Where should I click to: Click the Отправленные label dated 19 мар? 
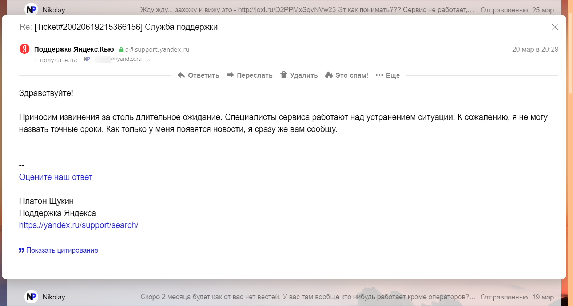pyautogui.click(x=504, y=297)
